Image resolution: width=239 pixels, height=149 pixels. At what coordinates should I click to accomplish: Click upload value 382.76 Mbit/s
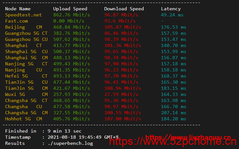72,33
